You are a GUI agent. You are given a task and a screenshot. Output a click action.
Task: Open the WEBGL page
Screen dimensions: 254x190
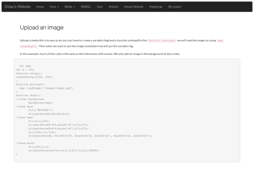click(86, 7)
